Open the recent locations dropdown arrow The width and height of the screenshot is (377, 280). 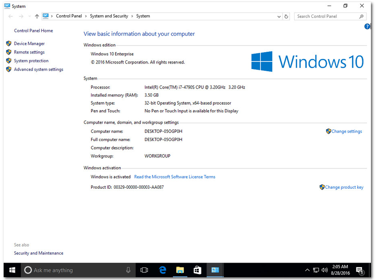pyautogui.click(x=29, y=16)
